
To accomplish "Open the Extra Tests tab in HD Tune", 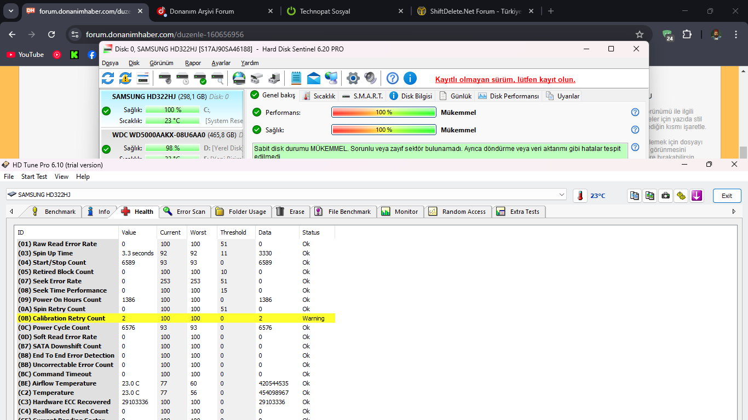I will pyautogui.click(x=519, y=212).
